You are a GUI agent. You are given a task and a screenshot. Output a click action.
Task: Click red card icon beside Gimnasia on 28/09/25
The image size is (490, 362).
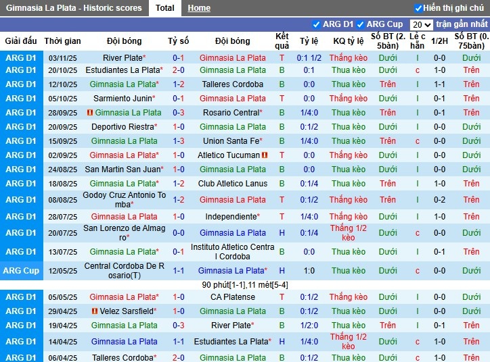tap(90, 113)
